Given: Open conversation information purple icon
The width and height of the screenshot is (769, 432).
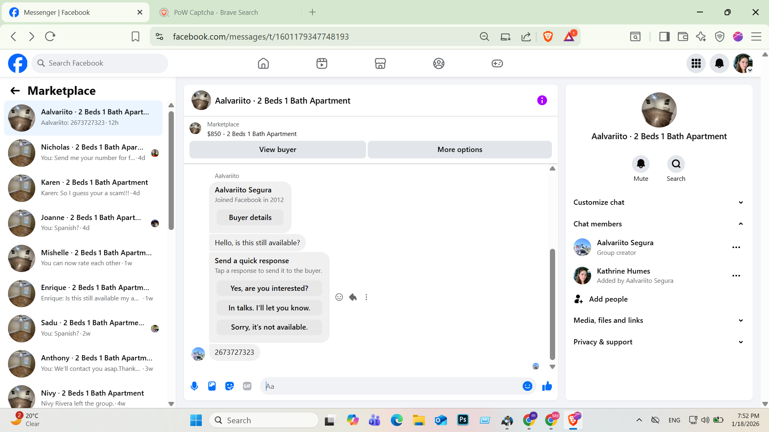Looking at the screenshot, I should 542,100.
